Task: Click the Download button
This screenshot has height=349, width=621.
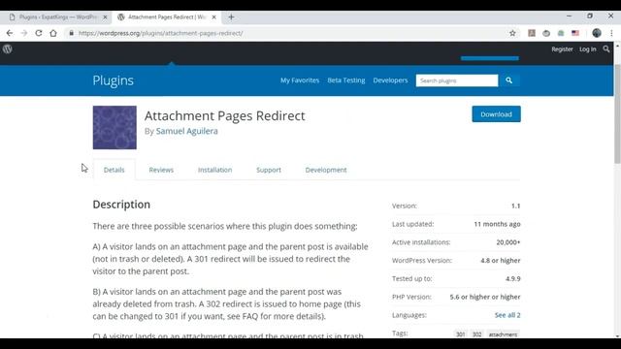Action: coord(496,114)
